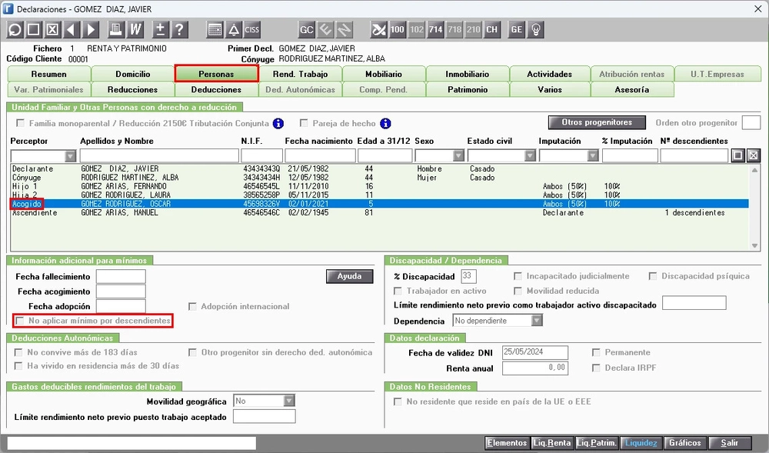
Task: Open info icon next to Pareja de hecho
Action: tap(385, 124)
